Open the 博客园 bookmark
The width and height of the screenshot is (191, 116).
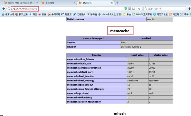click(92, 14)
